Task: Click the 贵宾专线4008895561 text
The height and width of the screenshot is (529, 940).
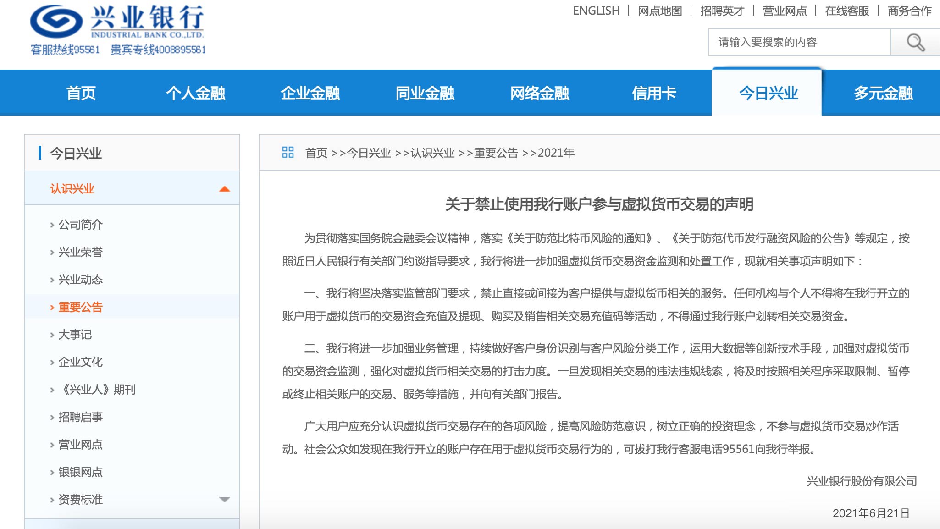Action: click(158, 50)
